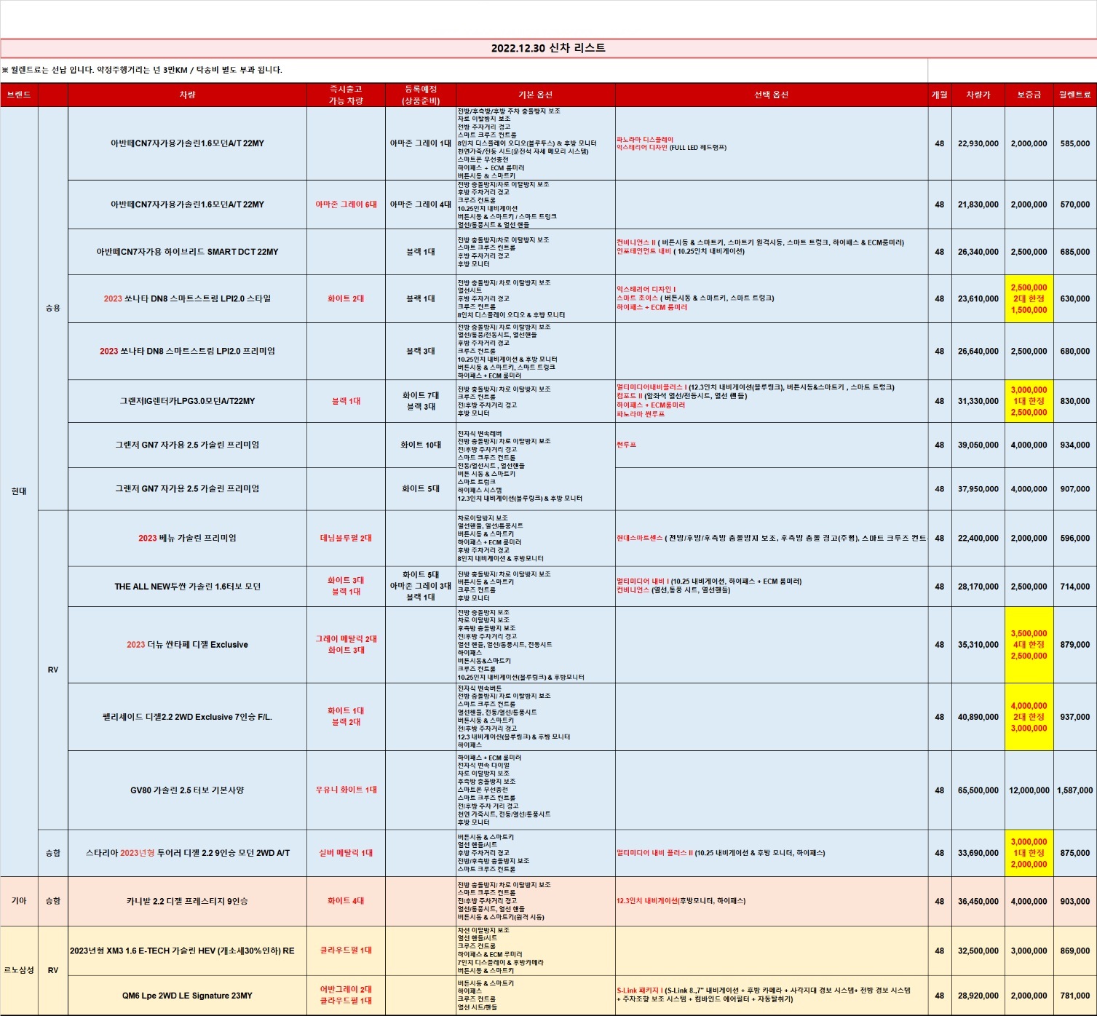
Task: Select the '보증금' column header
Action: click(1029, 95)
